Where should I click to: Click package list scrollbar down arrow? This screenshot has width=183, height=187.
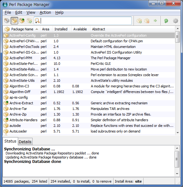pyautogui.click(x=178, y=132)
